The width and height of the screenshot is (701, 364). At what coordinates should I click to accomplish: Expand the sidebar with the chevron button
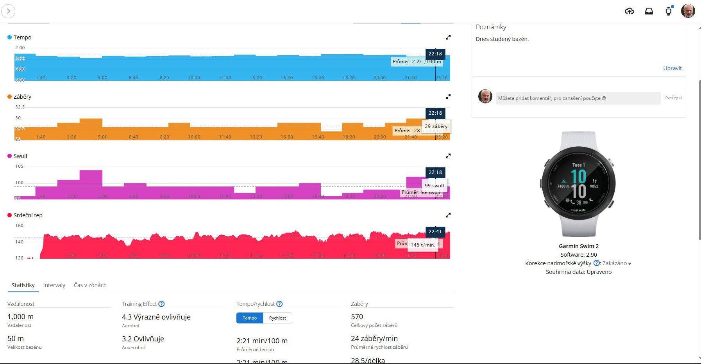tap(8, 11)
